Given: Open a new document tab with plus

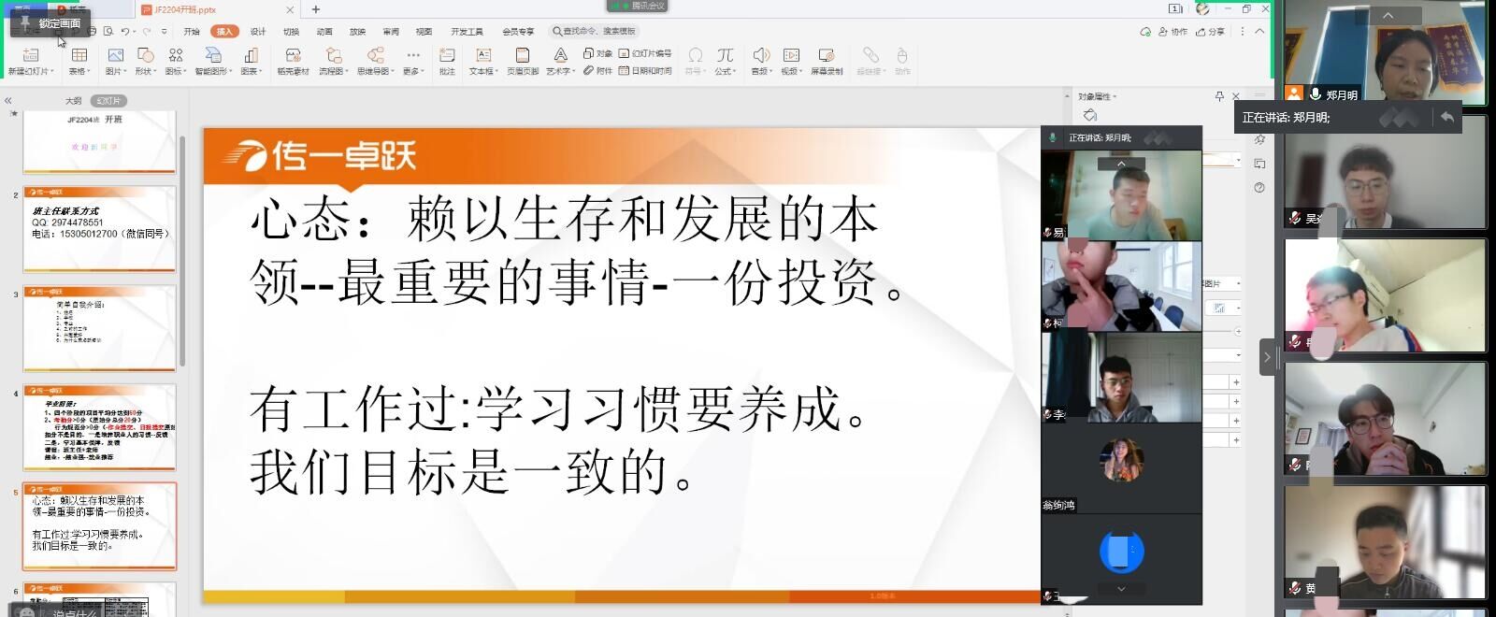Looking at the screenshot, I should [x=316, y=9].
